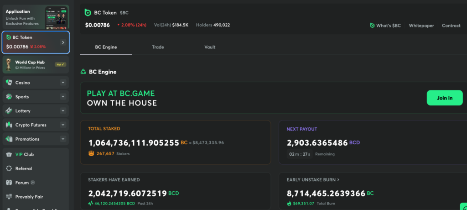
Task: Click the stakers earned value 2,042,719.6072519
Action: pyautogui.click(x=128, y=194)
